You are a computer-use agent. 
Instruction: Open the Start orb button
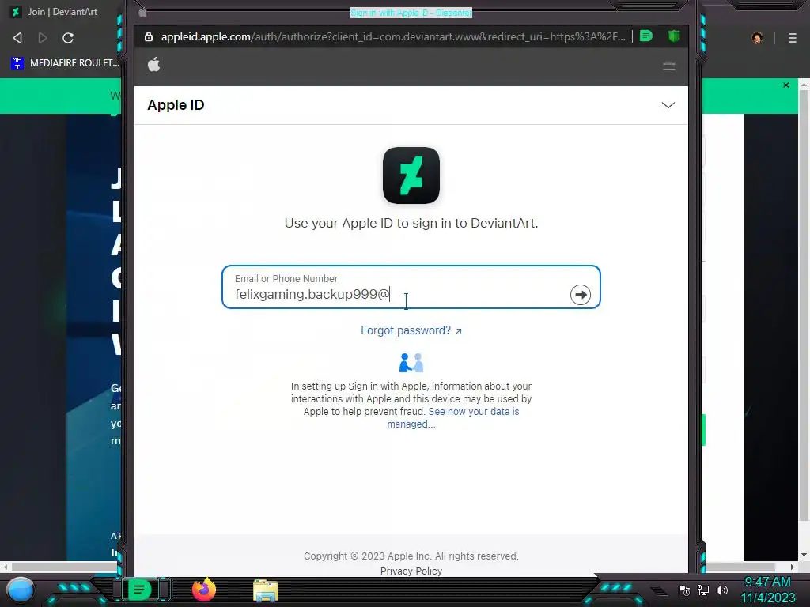[20, 590]
